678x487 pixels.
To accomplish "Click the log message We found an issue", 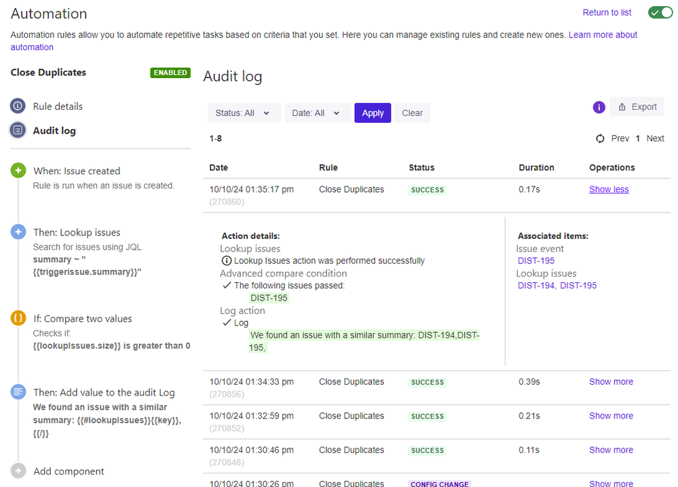I will (x=364, y=341).
